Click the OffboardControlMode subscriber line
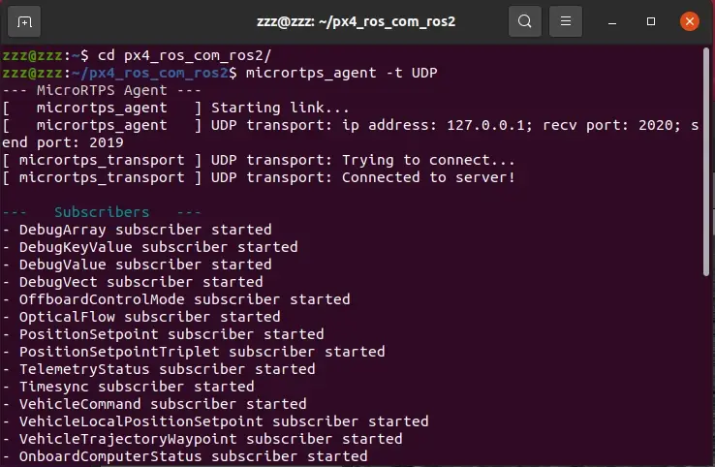Image resolution: width=715 pixels, height=467 pixels. coord(176,299)
